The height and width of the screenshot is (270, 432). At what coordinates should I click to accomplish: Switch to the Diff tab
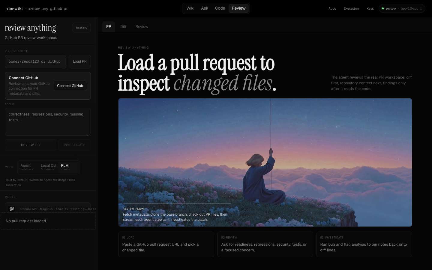pos(123,27)
